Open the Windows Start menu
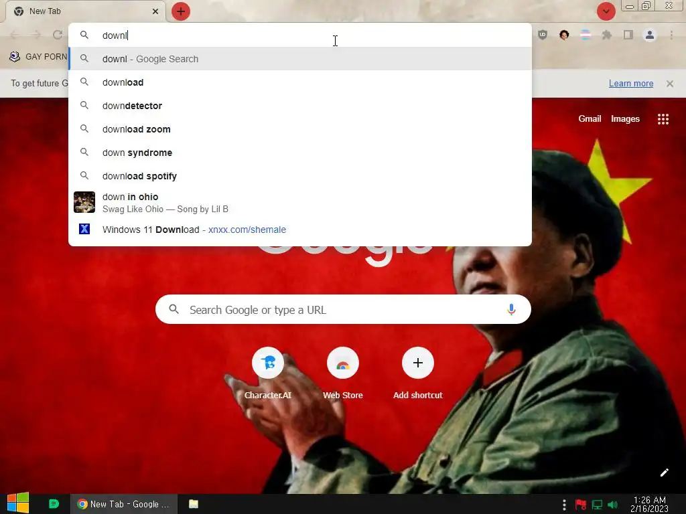This screenshot has width=686, height=514. pyautogui.click(x=18, y=503)
